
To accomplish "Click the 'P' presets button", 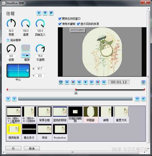I will pos(51,13).
